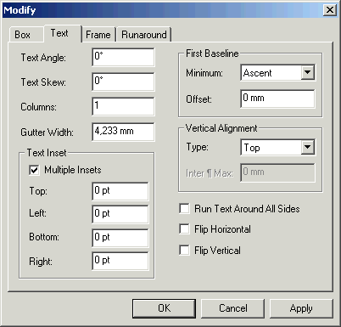Viewport: 341px width, 327px height.
Task: Click the Apply button
Action: pos(301,308)
